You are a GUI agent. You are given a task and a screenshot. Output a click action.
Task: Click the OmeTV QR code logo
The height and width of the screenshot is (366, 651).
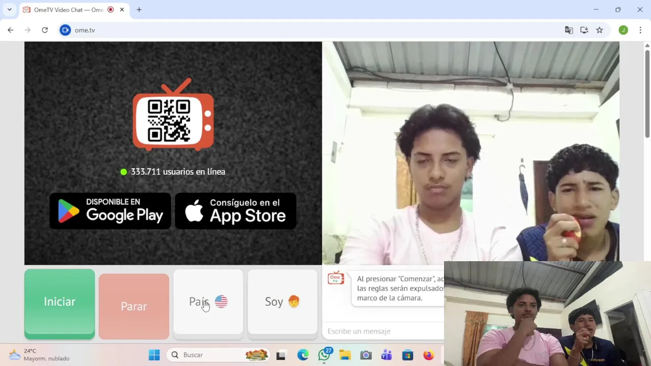click(x=173, y=115)
